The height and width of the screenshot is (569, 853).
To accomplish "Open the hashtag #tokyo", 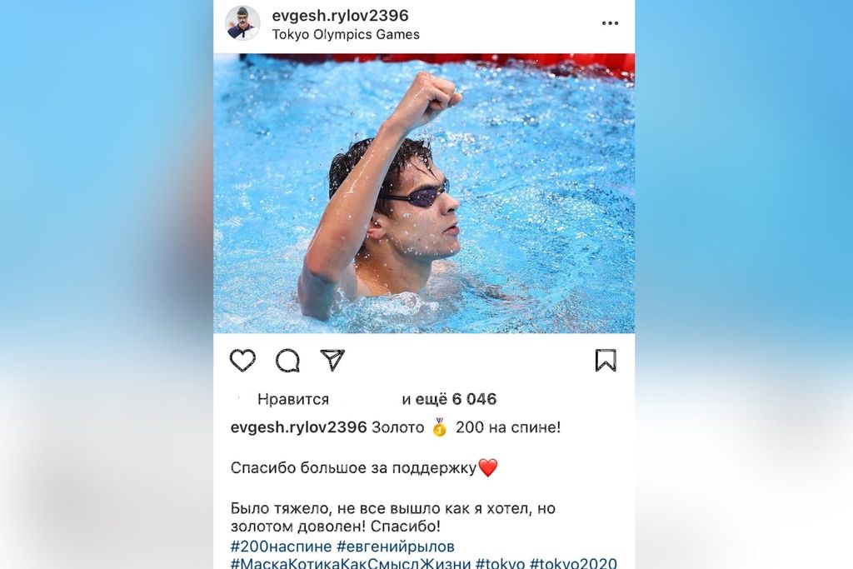I will 500,562.
